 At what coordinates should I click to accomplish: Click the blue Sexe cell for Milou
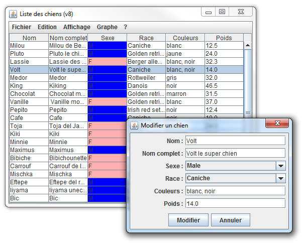pos(107,46)
